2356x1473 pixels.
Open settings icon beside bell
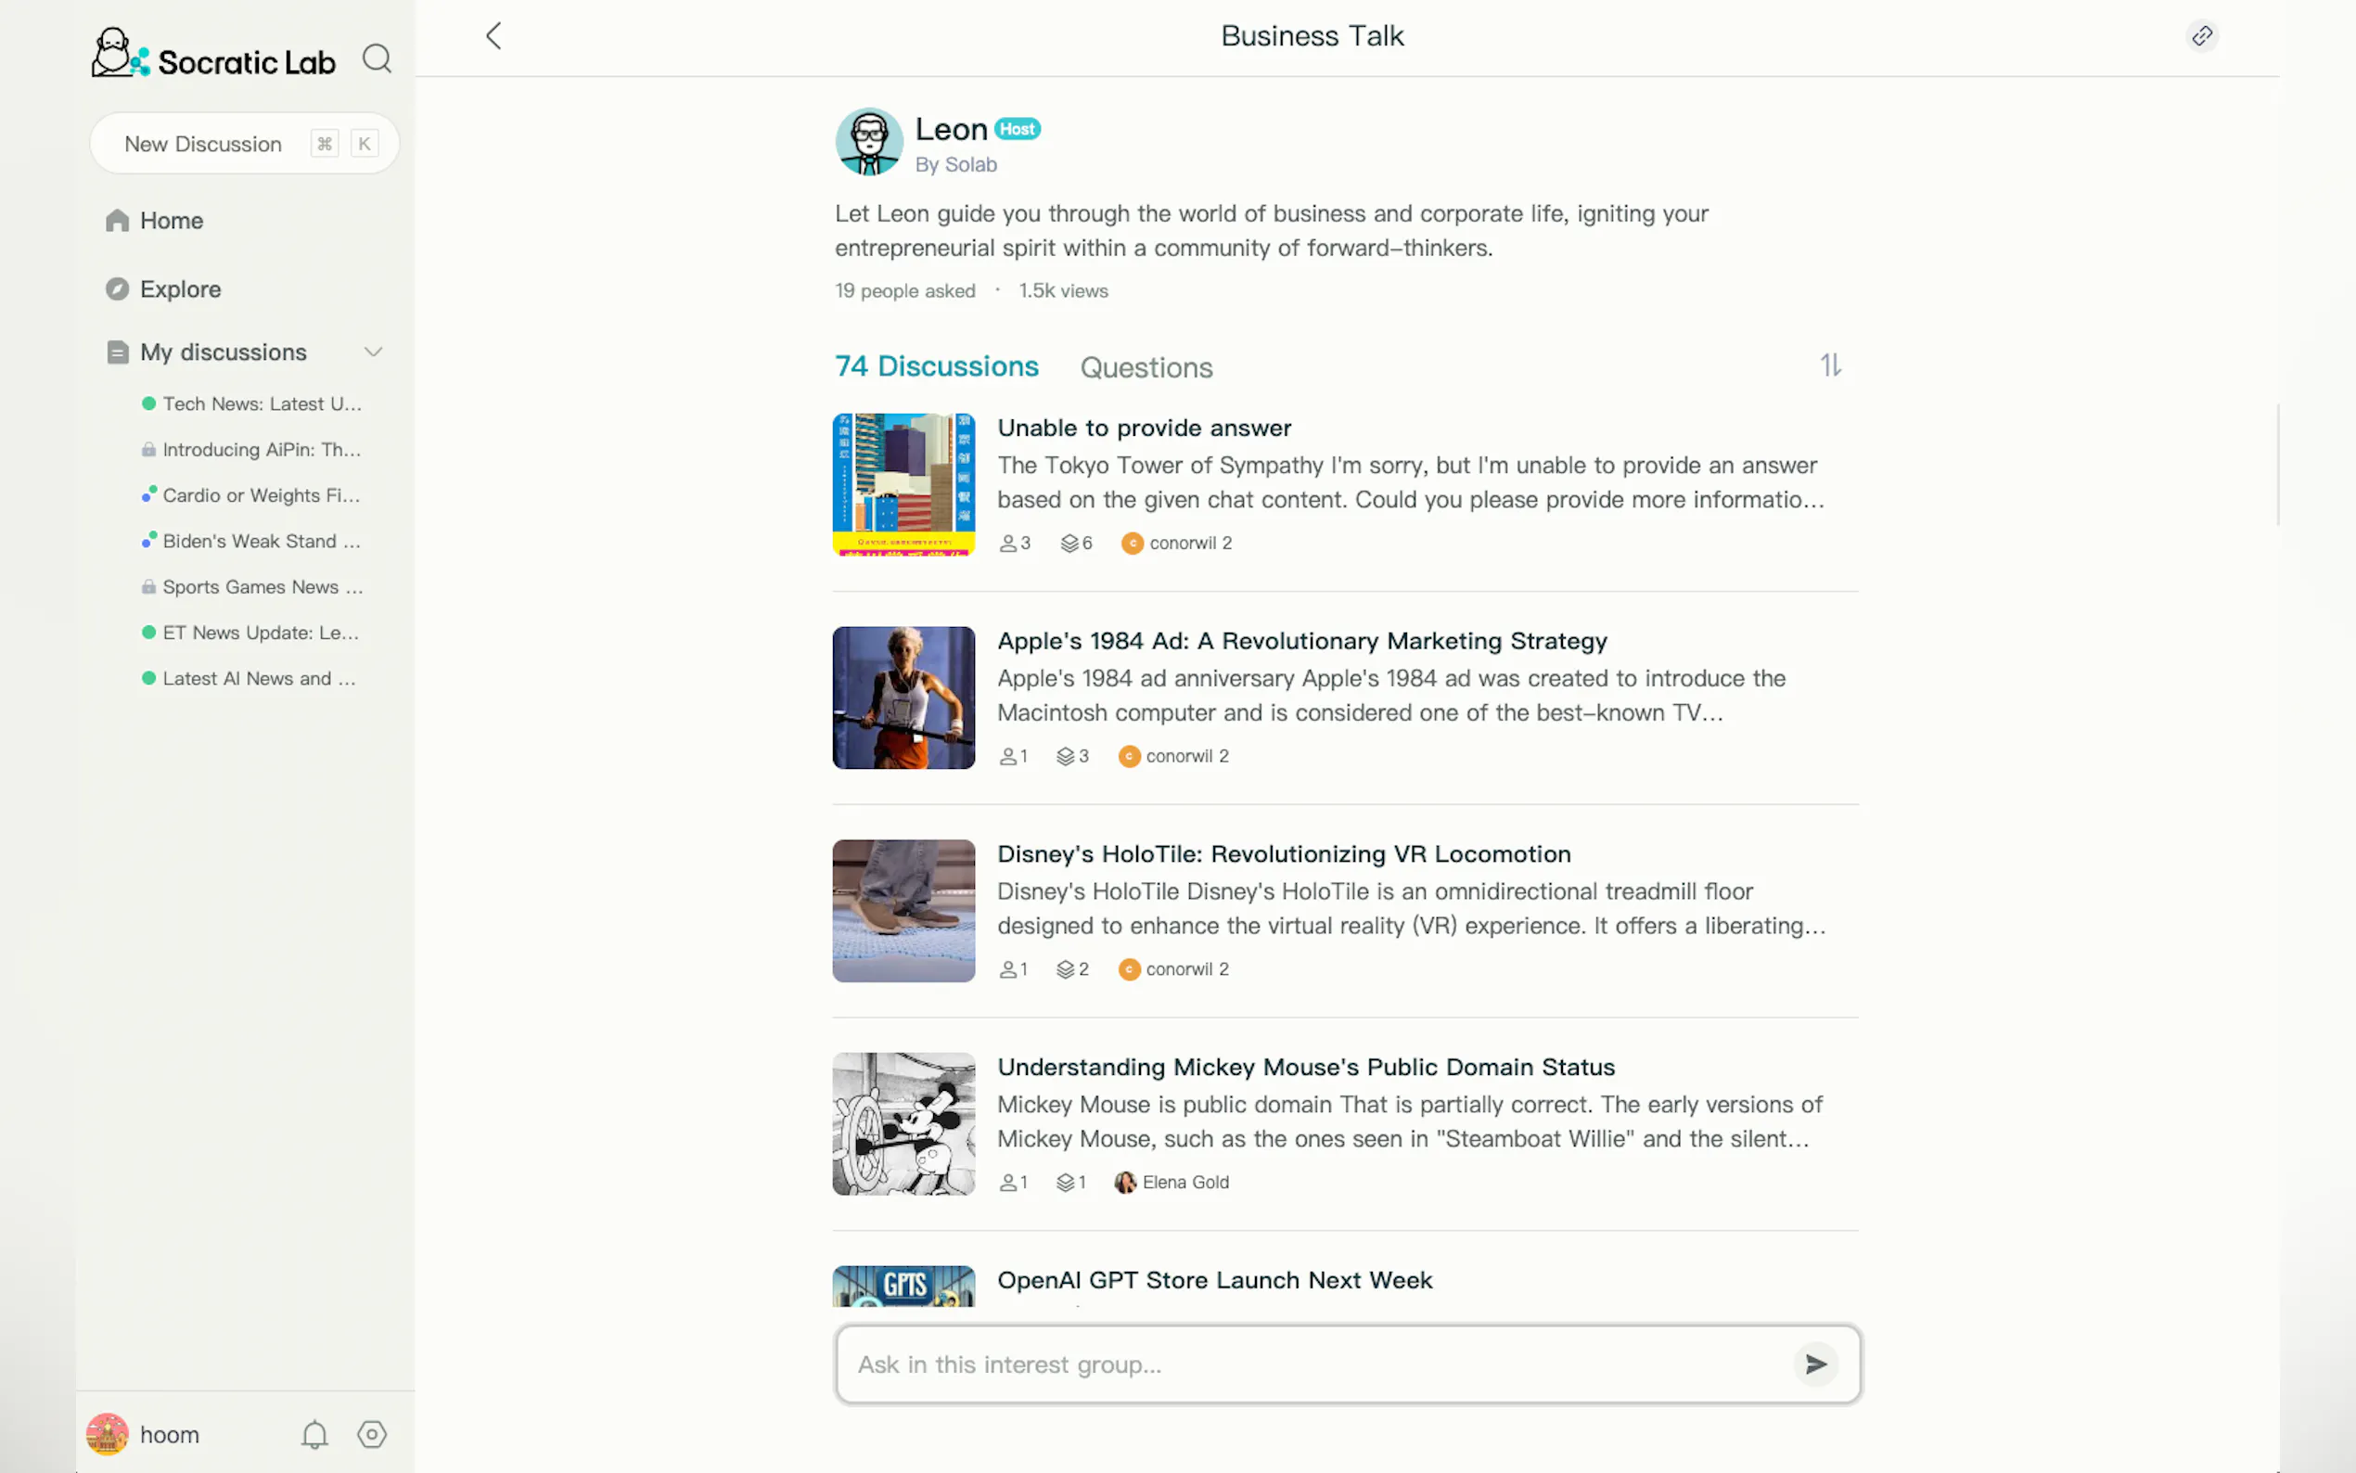click(372, 1434)
